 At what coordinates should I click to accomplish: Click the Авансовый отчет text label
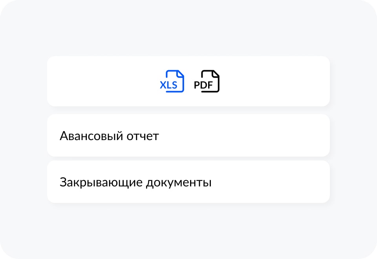click(109, 136)
